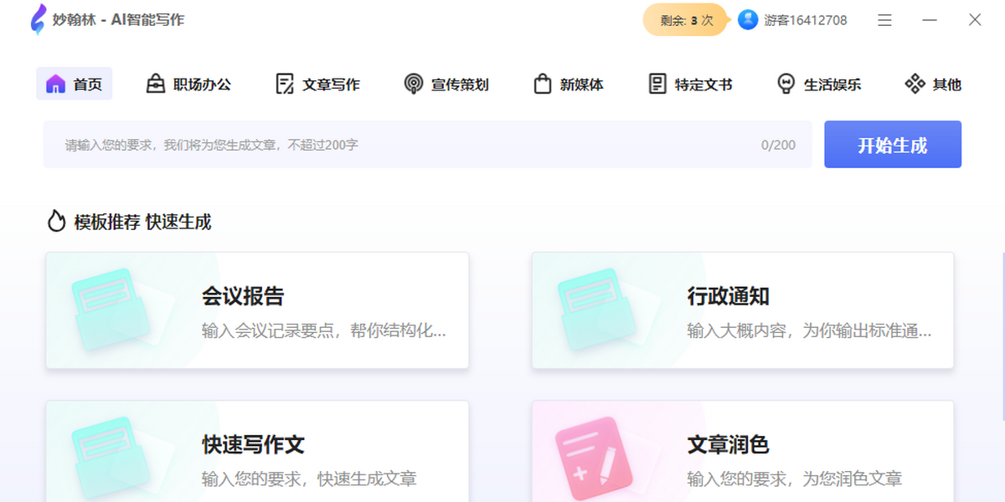Click the description 输入大概内容，为你输出标准通...
Image resolution: width=1005 pixels, height=502 pixels.
tap(810, 330)
